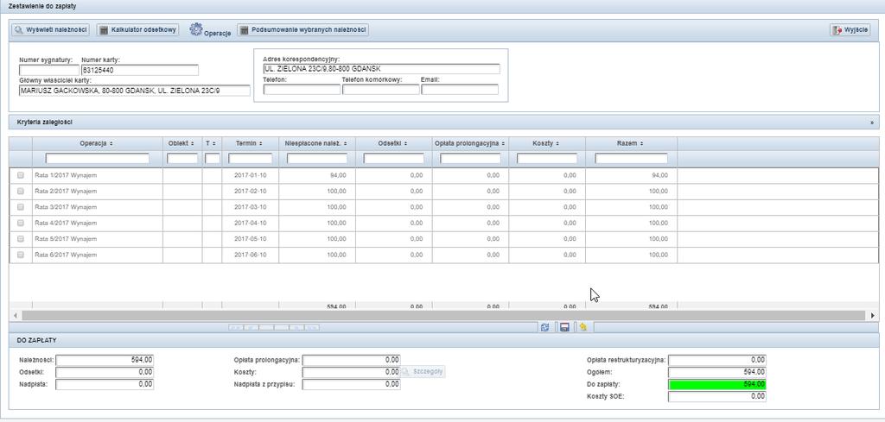Viewport: 885px width, 422px height.
Task: Sort by the T column header
Action: pos(211,143)
